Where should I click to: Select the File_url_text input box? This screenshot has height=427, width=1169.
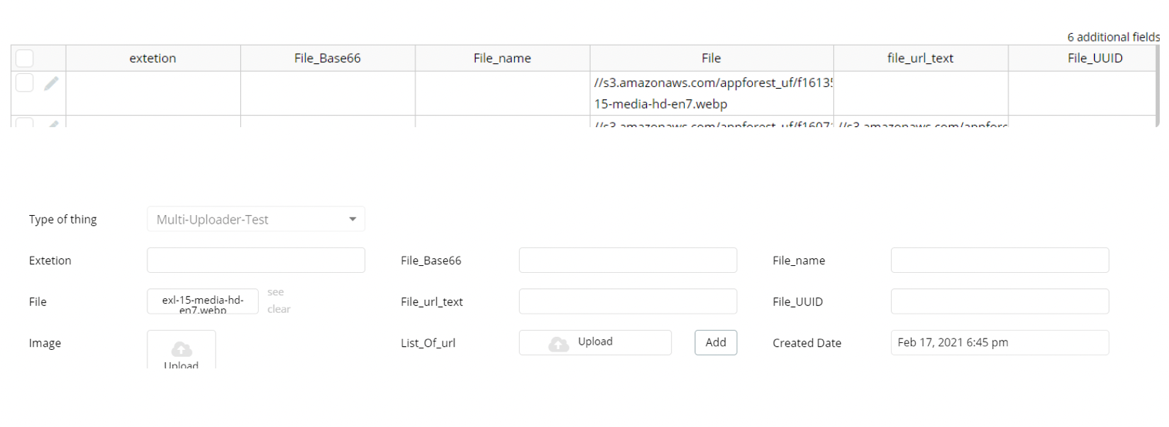(x=628, y=301)
